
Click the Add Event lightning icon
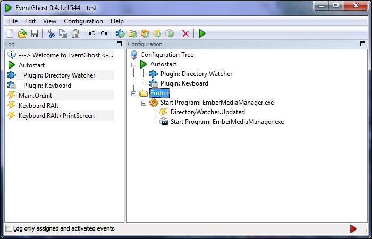click(157, 33)
